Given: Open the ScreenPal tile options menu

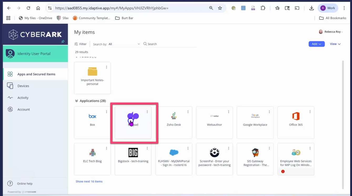Looking at the screenshot, I should coord(229,148).
